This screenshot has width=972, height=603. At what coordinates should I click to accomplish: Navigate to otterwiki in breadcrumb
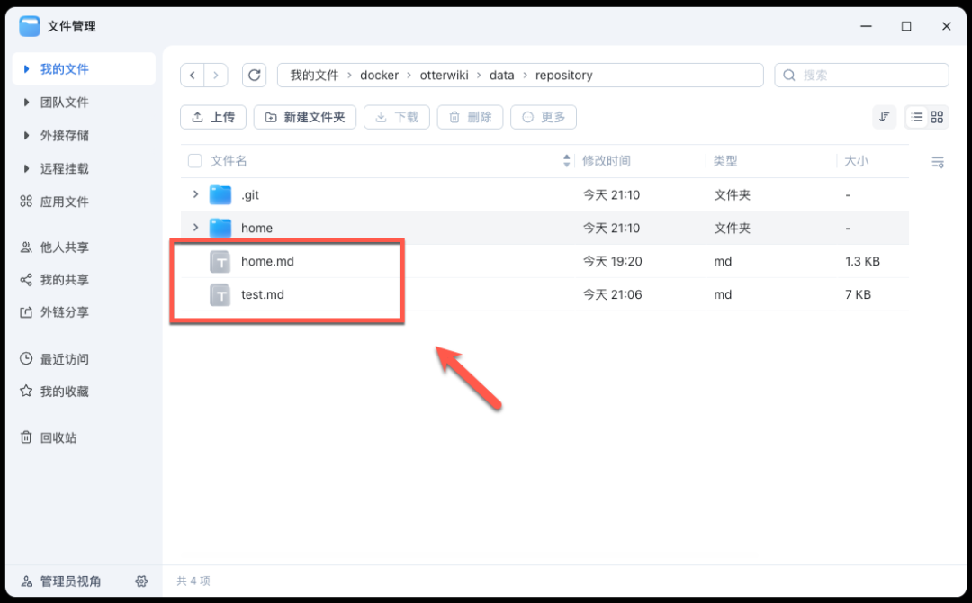[444, 76]
